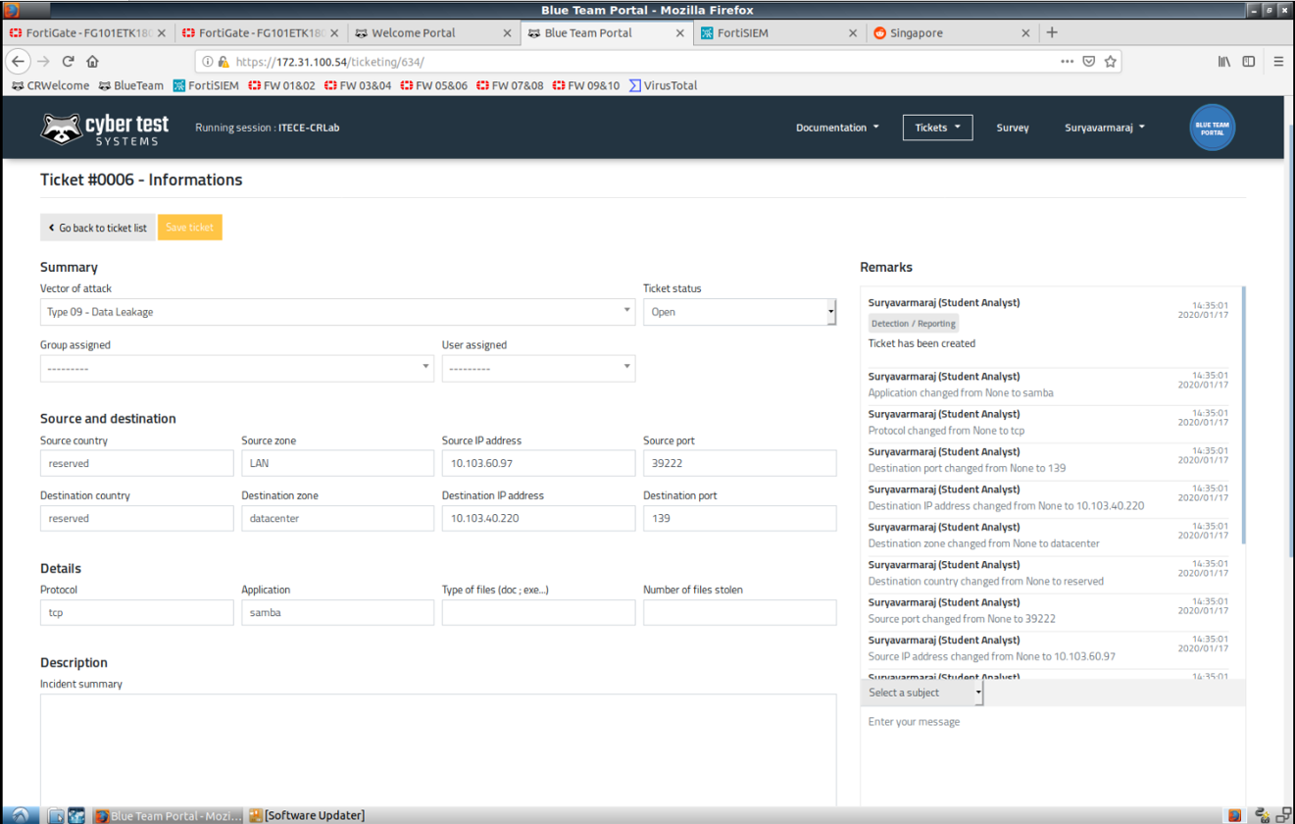
Task: Go back to ticket list
Action: tap(97, 228)
